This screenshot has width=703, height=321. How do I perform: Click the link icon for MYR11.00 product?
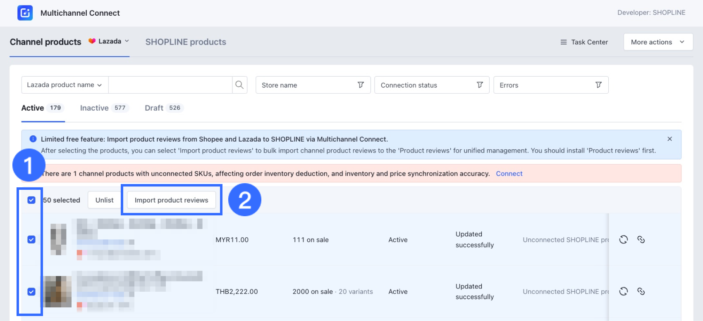tap(641, 240)
